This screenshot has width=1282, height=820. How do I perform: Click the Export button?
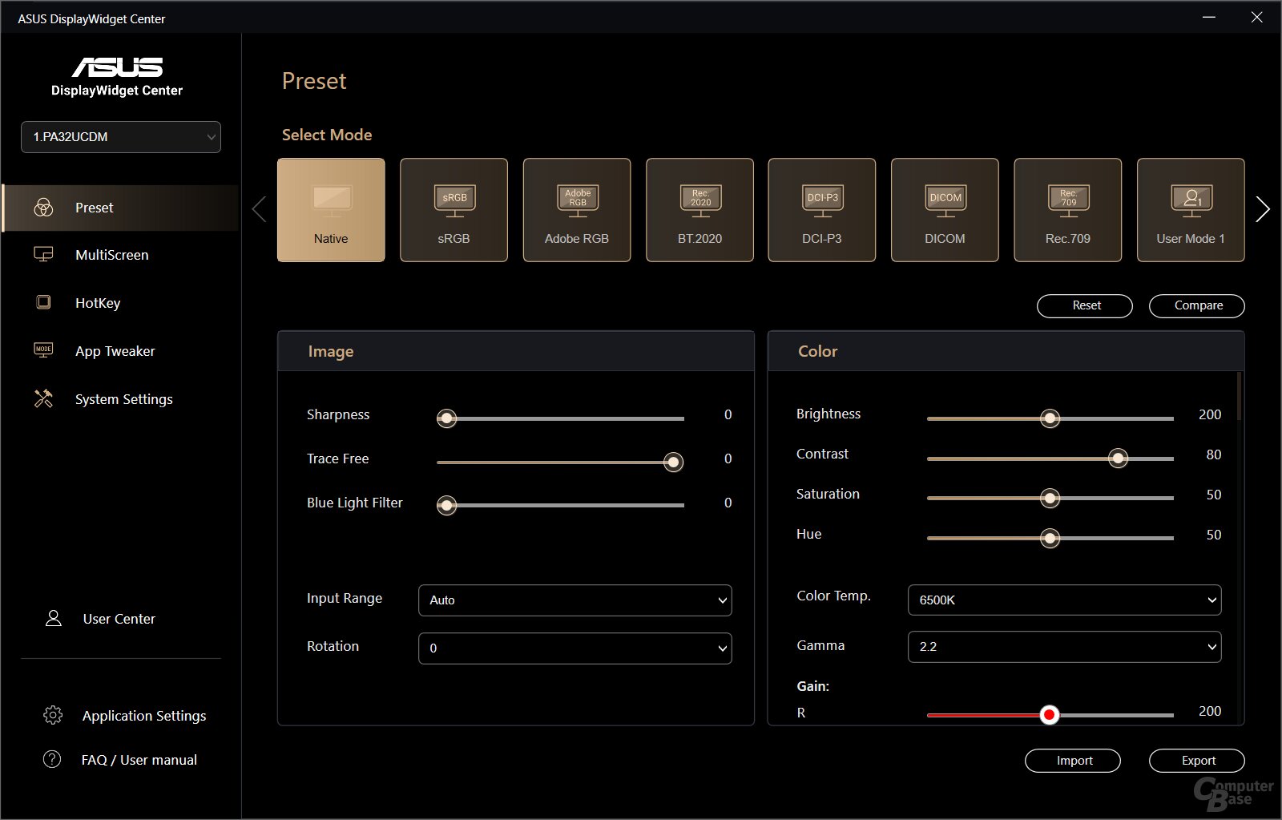(1196, 760)
